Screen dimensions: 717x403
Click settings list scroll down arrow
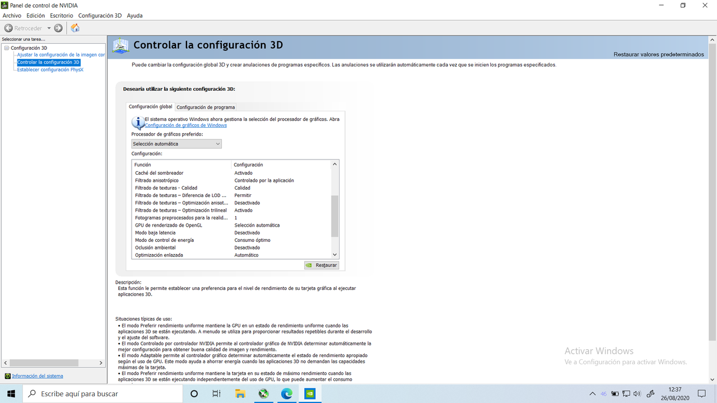coord(335,255)
